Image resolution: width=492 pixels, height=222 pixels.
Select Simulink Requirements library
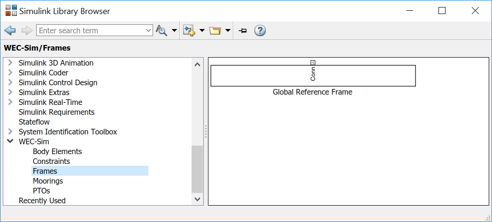click(56, 112)
